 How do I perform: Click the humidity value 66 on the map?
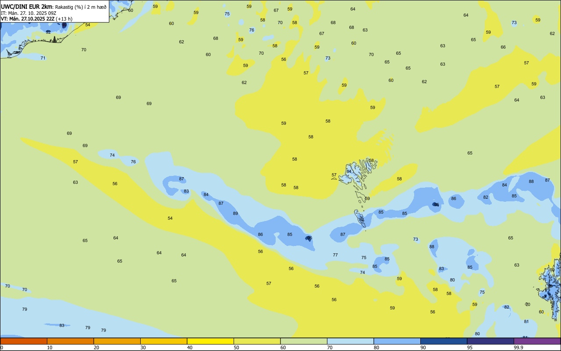[503, 47]
